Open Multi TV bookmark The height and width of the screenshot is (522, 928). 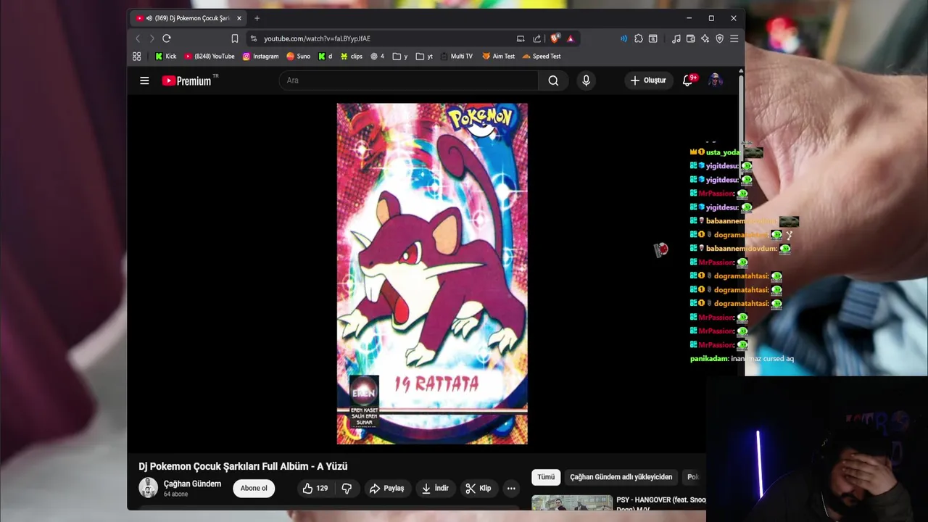coord(456,56)
